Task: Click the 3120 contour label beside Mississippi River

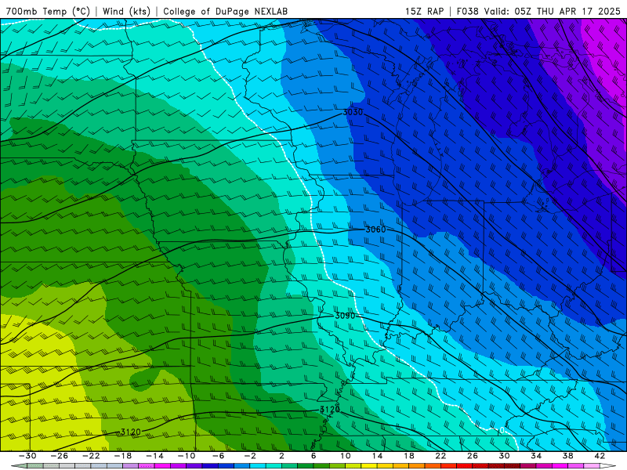Action: pyautogui.click(x=330, y=410)
